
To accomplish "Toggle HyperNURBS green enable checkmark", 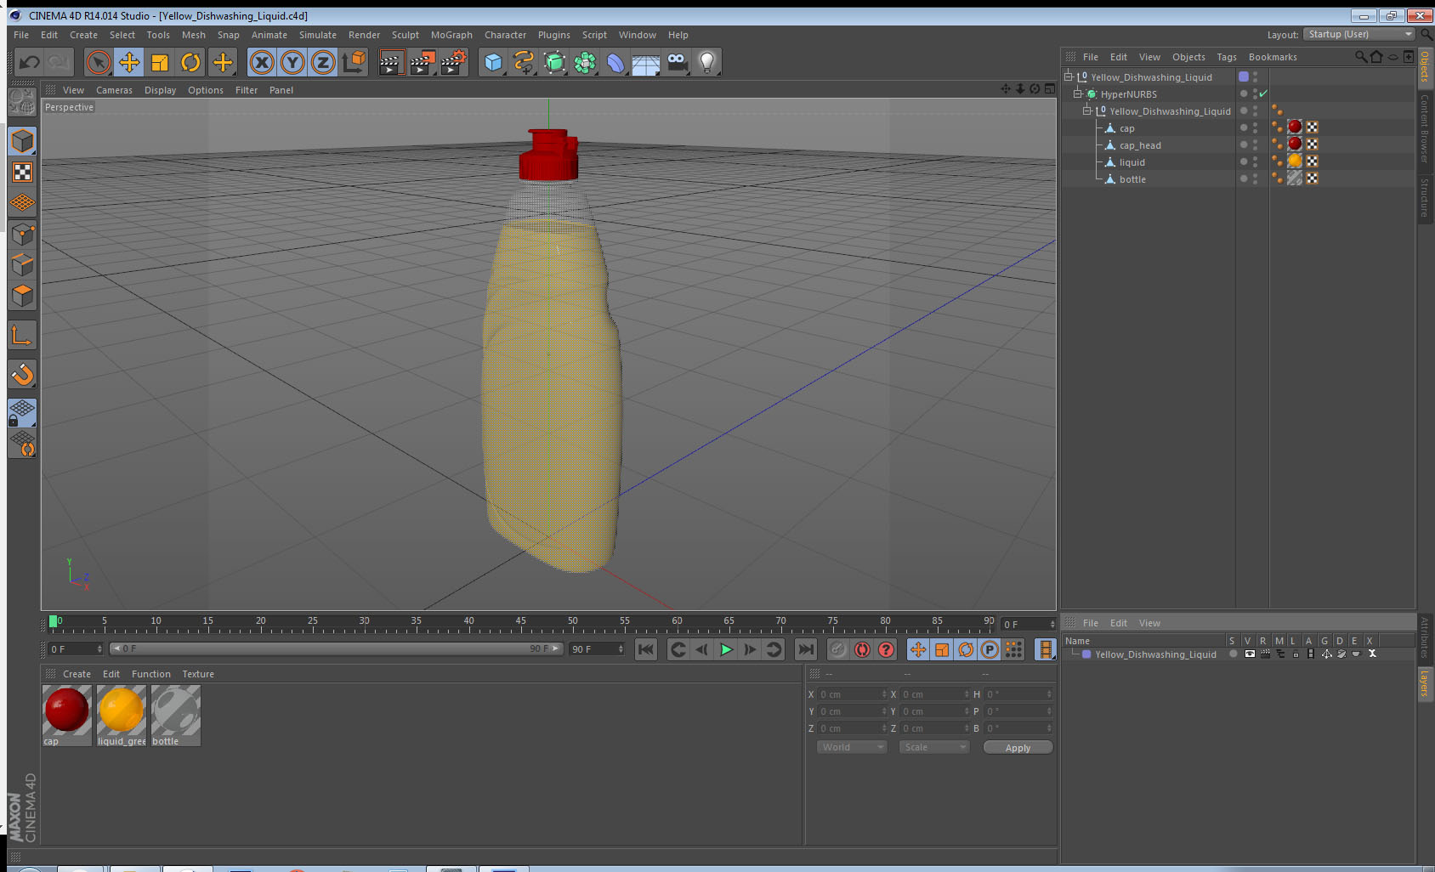I will click(1263, 93).
